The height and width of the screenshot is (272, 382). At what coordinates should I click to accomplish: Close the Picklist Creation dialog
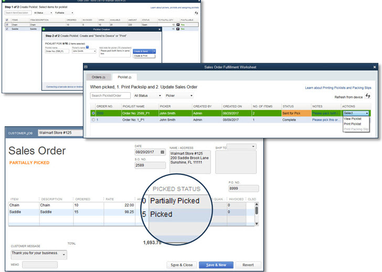[160, 29]
